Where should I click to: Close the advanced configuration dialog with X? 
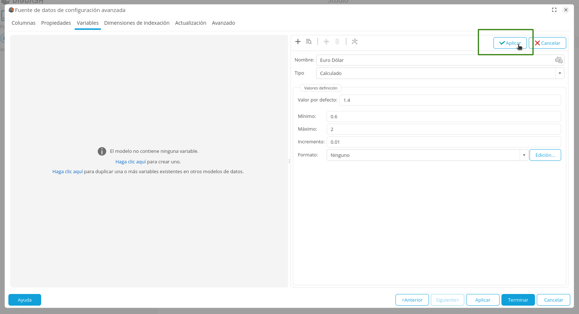pyautogui.click(x=566, y=10)
